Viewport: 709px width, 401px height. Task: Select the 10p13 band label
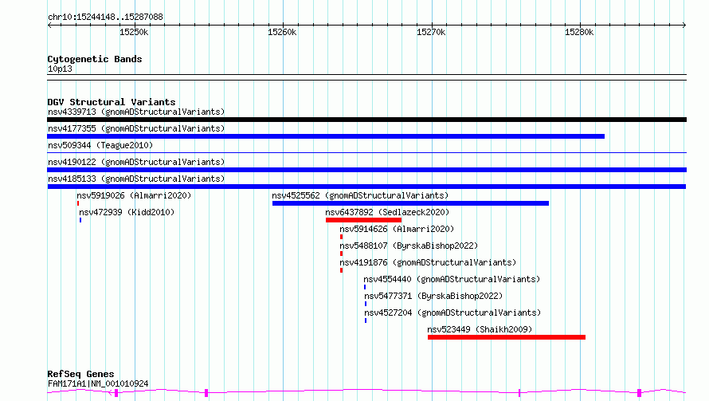(60, 69)
